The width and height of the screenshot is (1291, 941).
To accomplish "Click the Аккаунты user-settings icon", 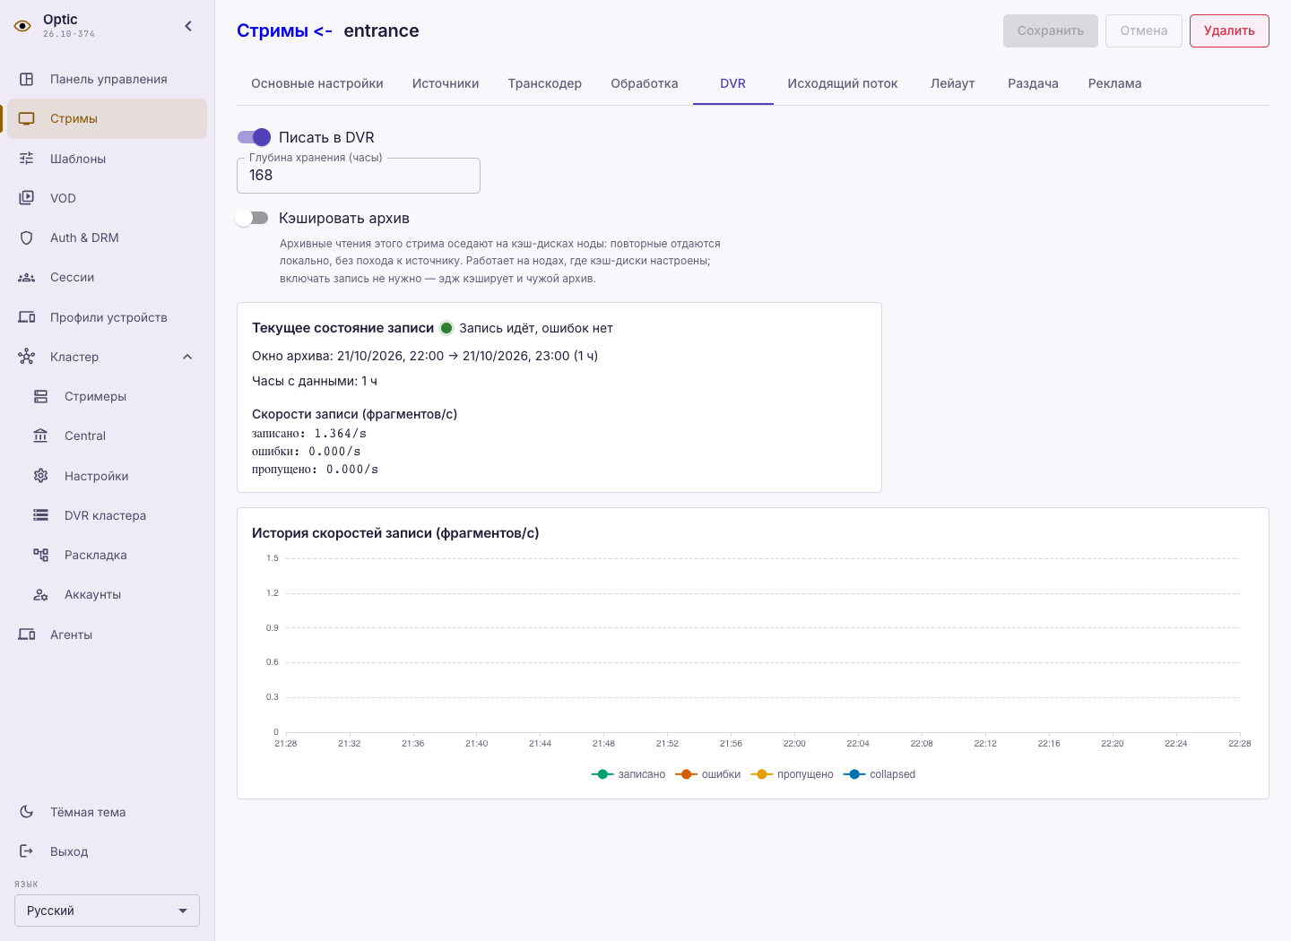I will click(x=41, y=594).
